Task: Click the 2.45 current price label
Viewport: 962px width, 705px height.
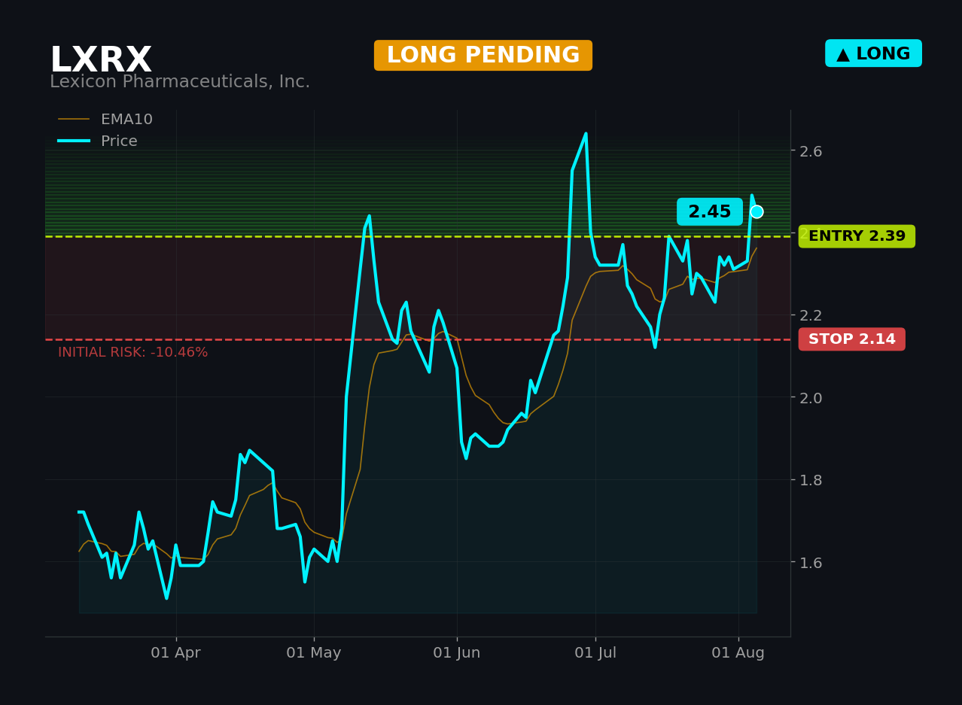Action: (x=710, y=212)
